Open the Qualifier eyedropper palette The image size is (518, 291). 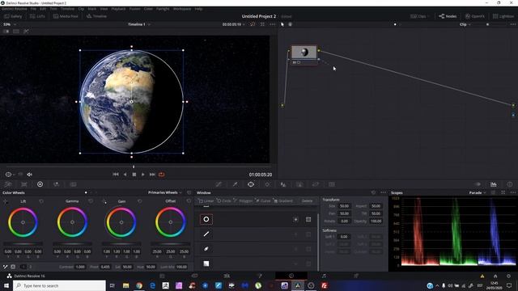[235, 184]
